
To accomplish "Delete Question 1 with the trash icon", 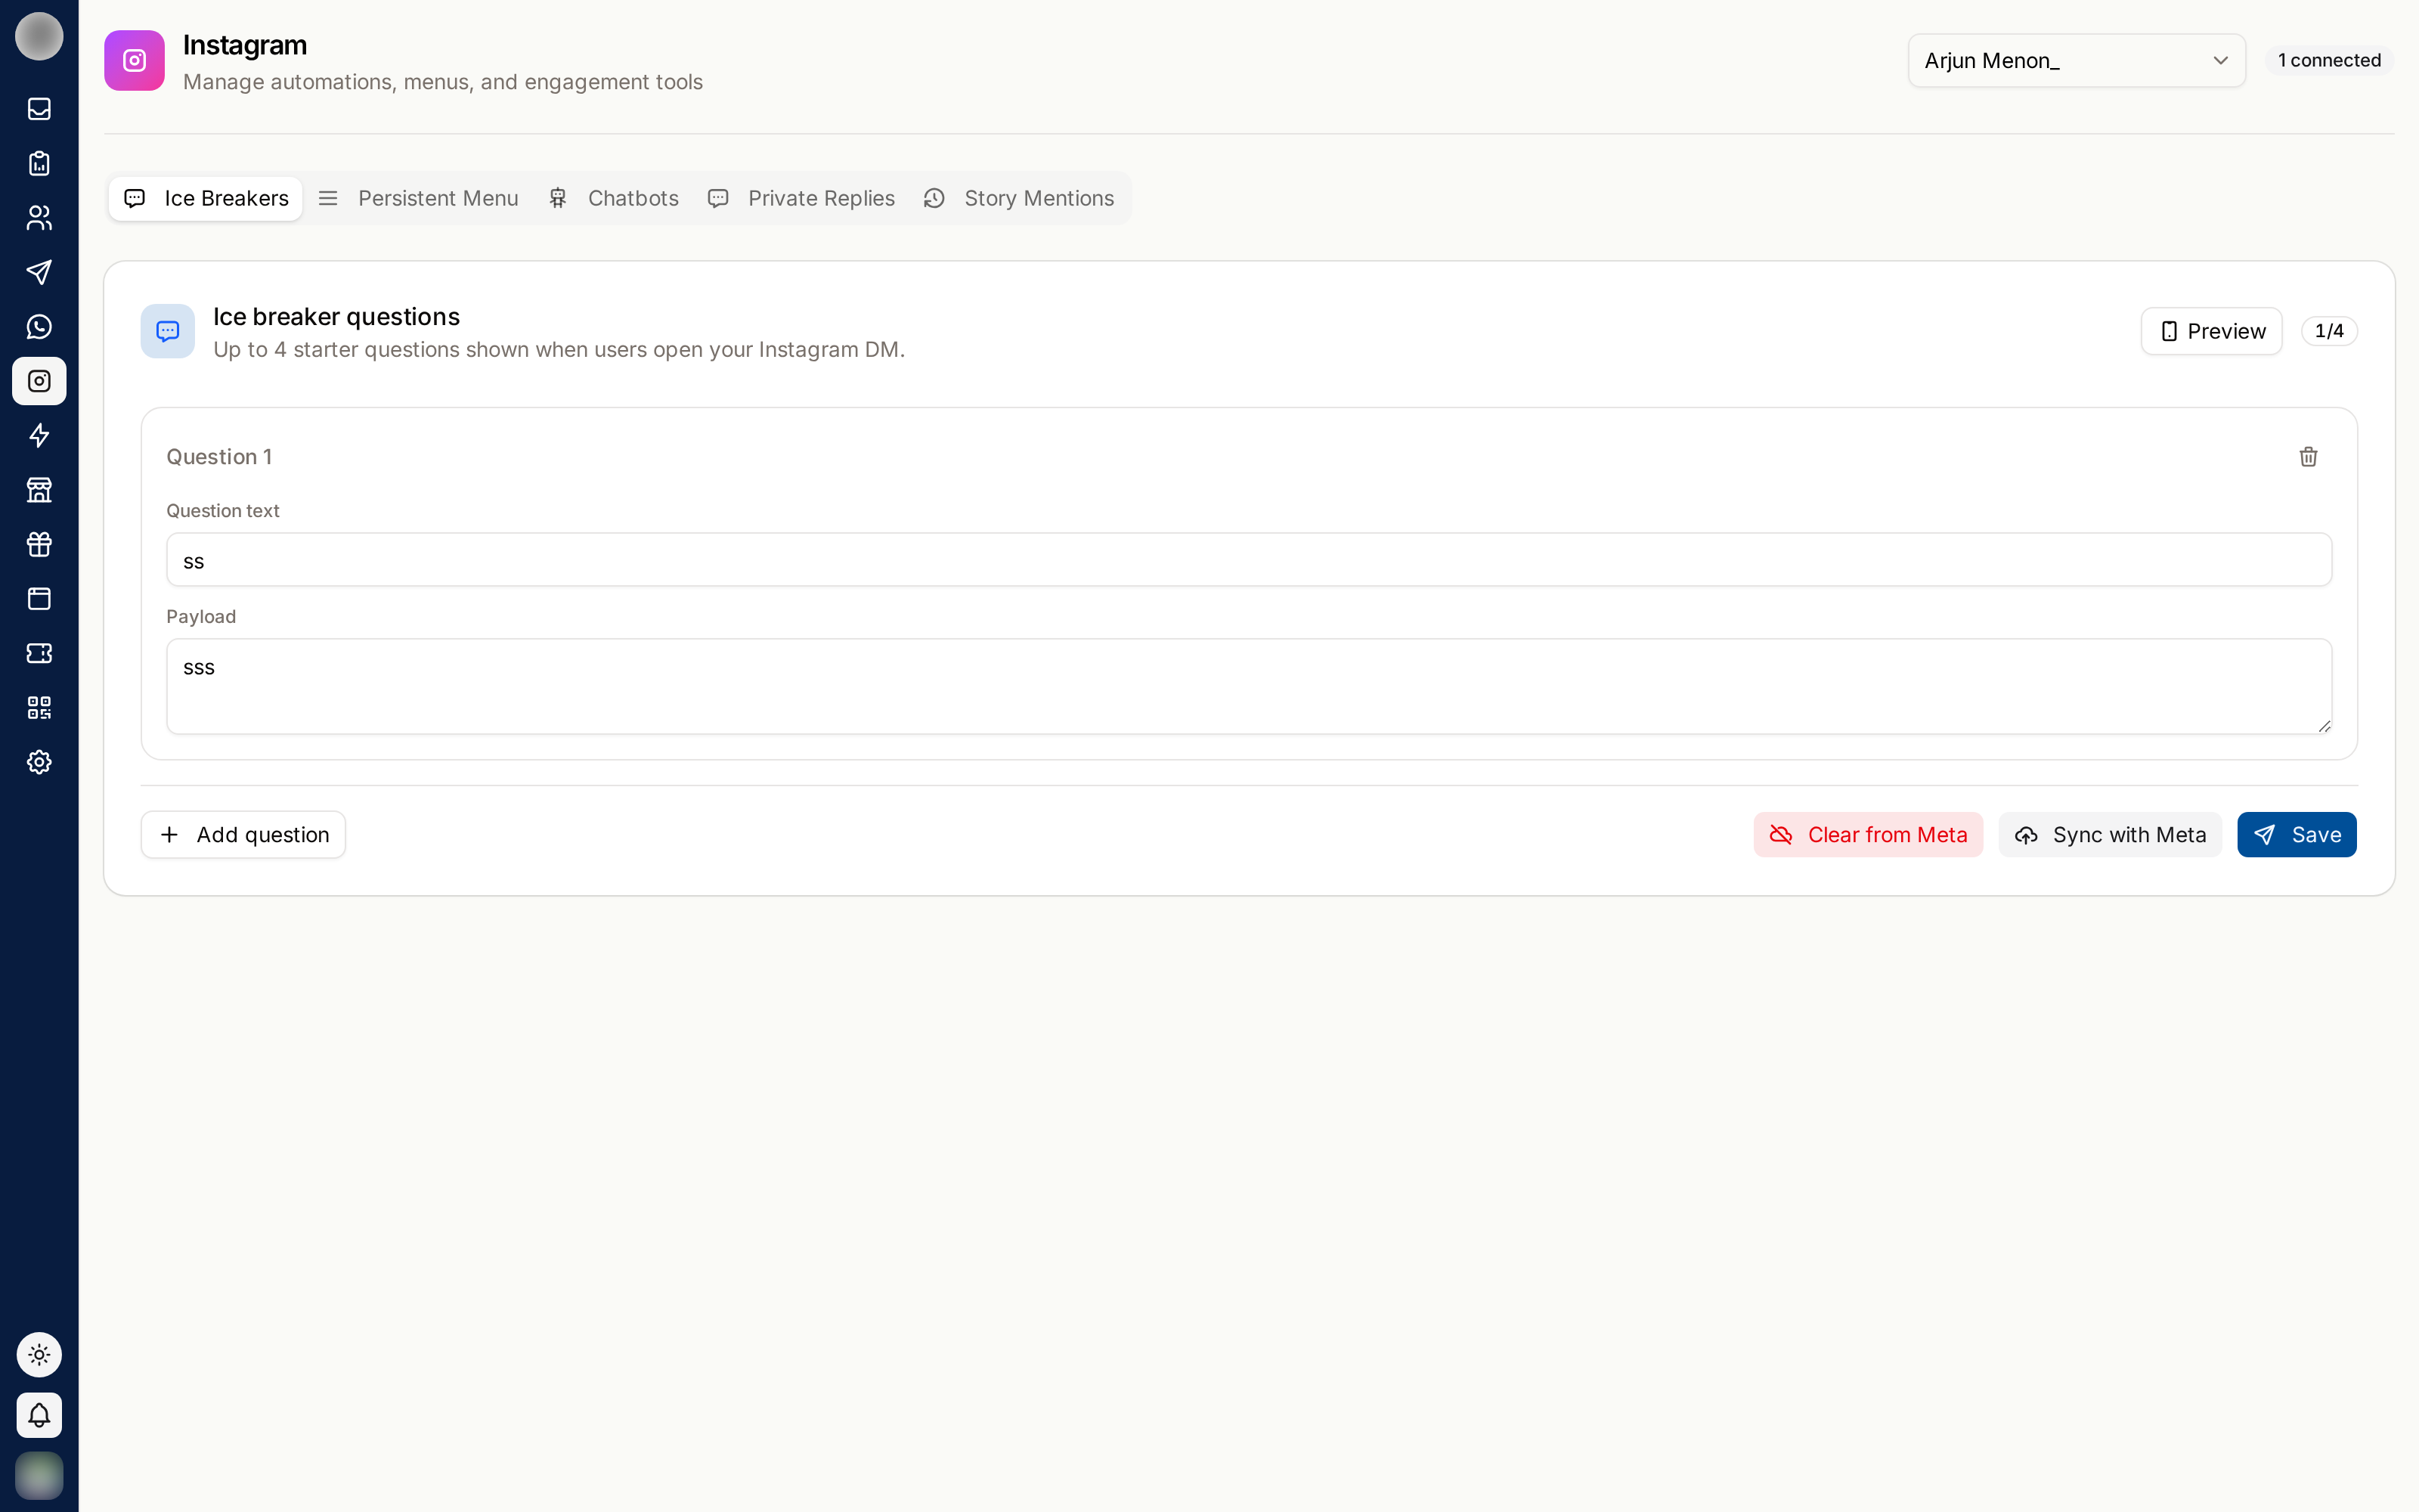I will point(2308,457).
